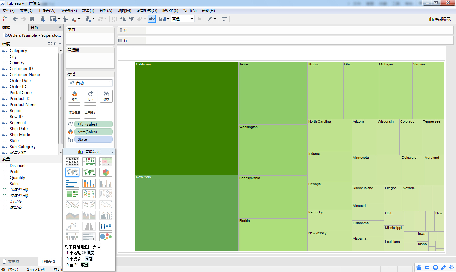Select the California treemap tile
Viewport: 456px width, 272px height.
187,118
